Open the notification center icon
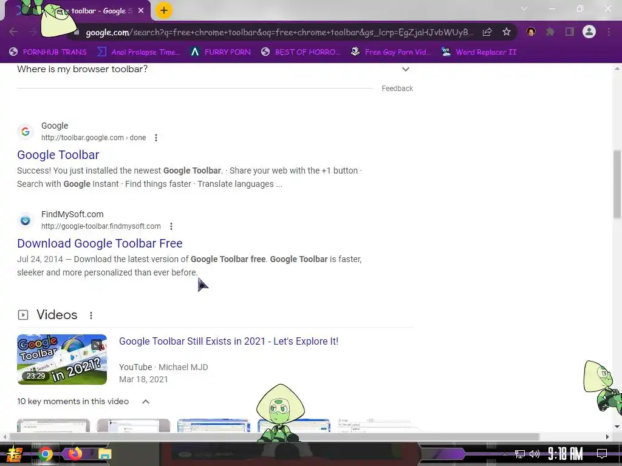 pyautogui.click(x=602, y=453)
